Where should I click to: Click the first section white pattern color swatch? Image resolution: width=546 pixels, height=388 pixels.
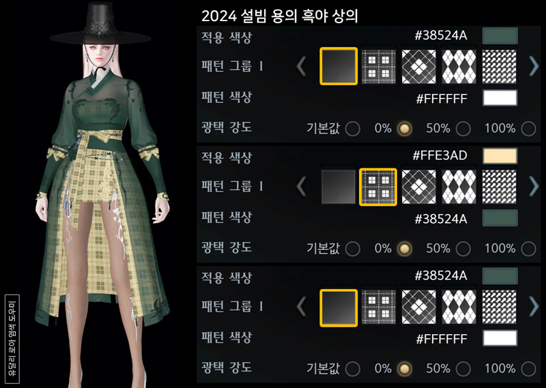point(500,98)
